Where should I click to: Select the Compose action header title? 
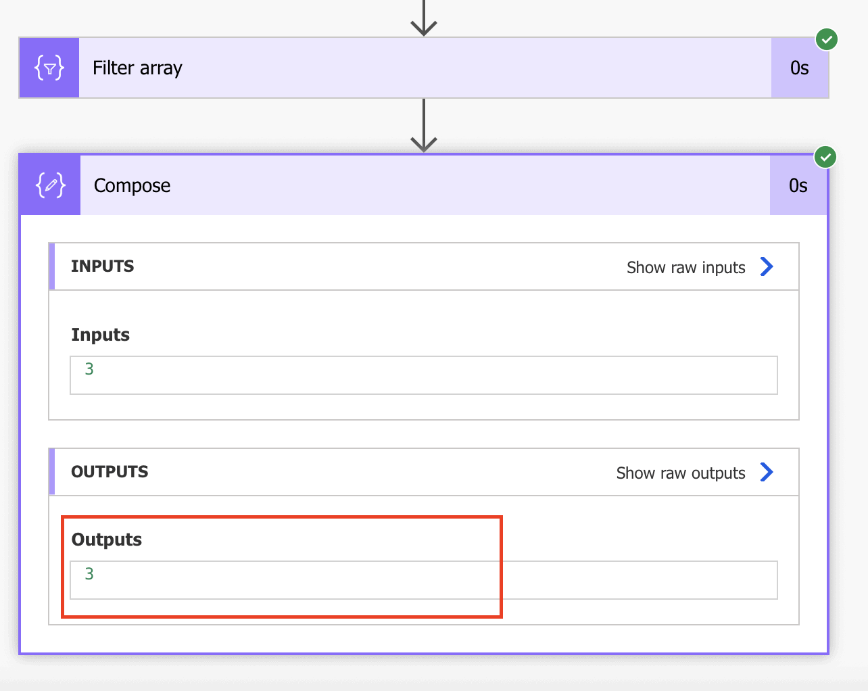point(132,185)
